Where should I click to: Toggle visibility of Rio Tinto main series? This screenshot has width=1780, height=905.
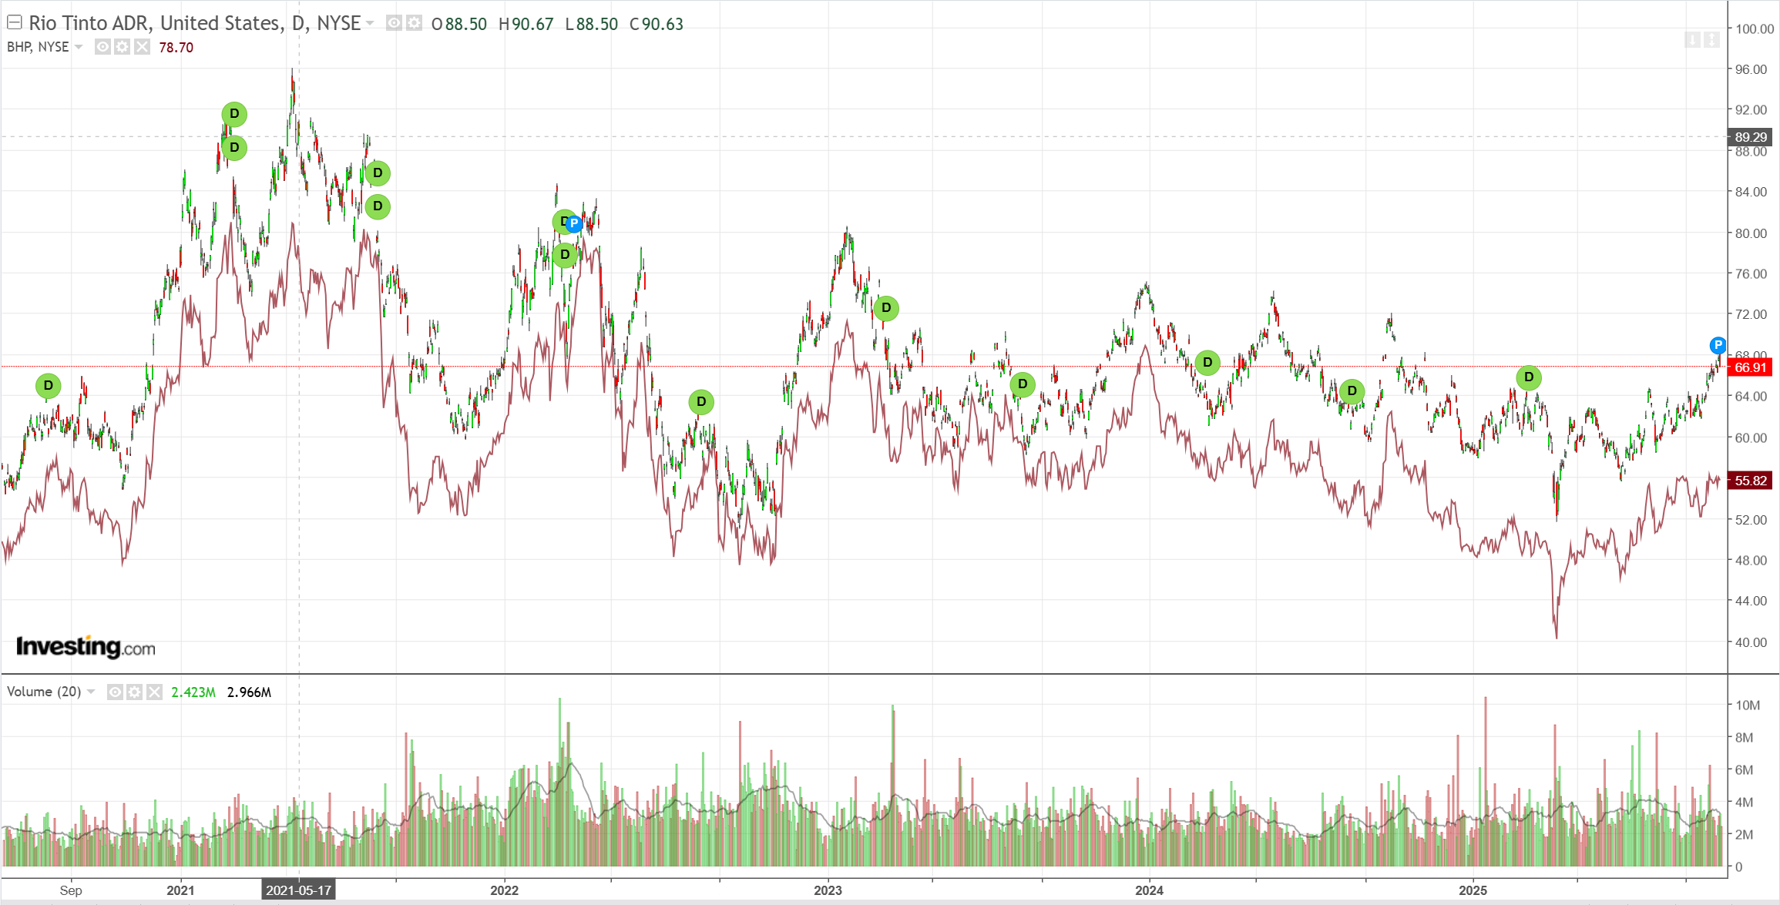394,23
